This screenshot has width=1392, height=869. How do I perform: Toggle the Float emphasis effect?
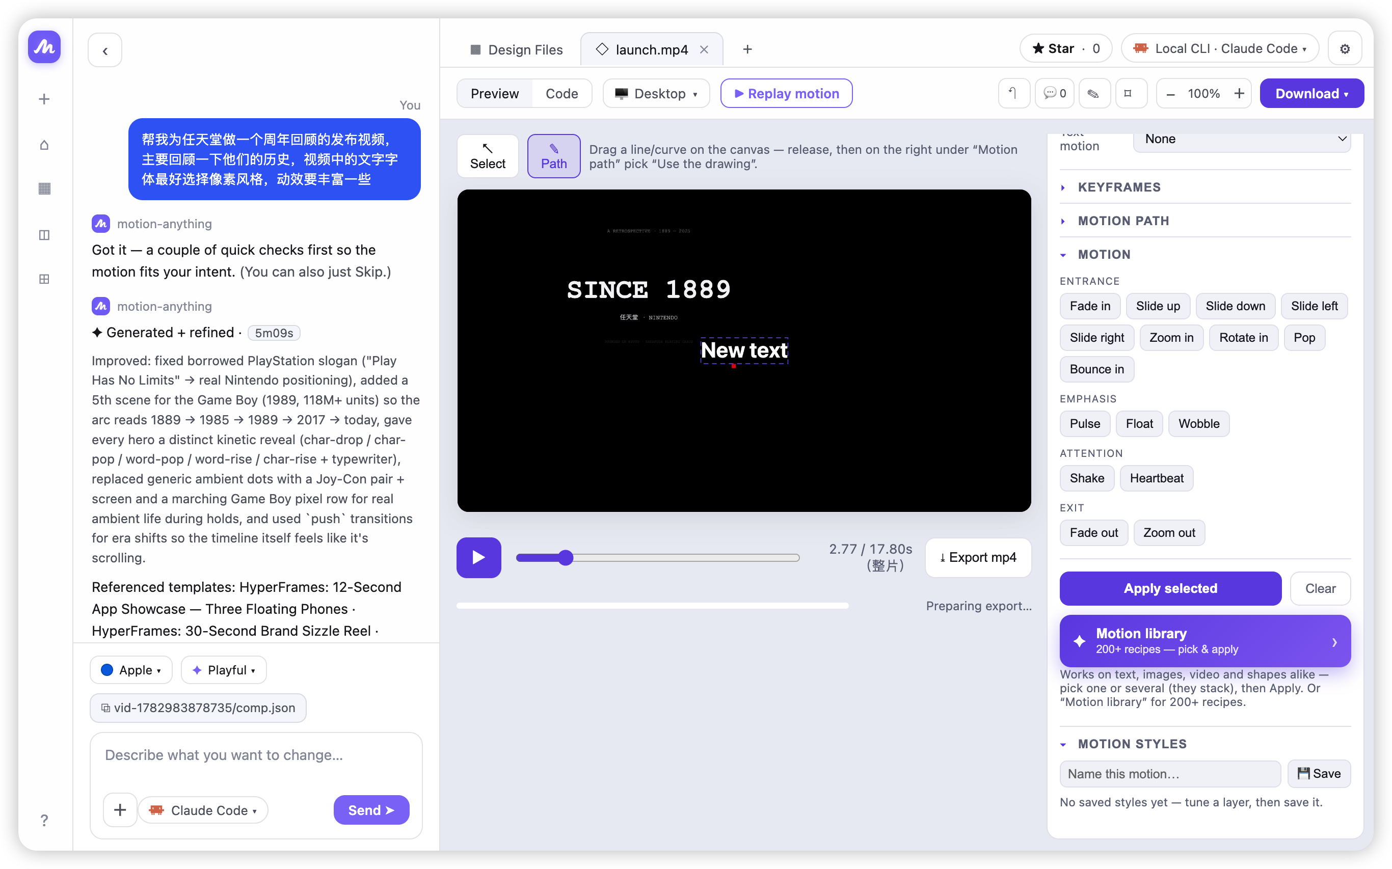[1139, 424]
